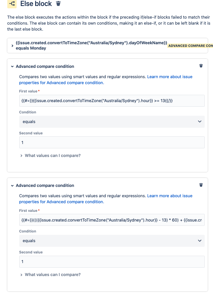Collapse the first Advanced compare condition
Image resolution: width=213 pixels, height=295 pixels.
coord(12,67)
